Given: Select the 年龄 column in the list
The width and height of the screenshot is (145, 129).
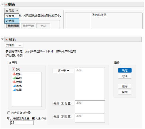Looking at the screenshot, I should point(17,78).
